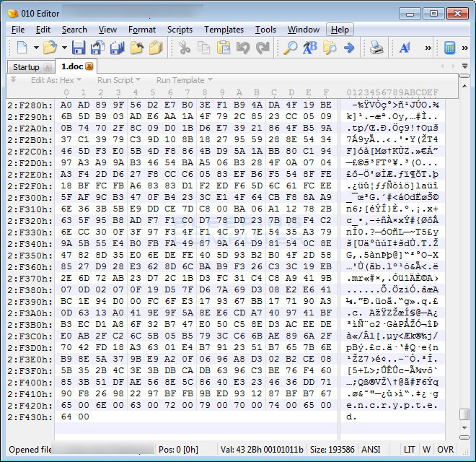Viewport: 476px width, 462px height.
Task: Click the vertical scrollbar down arrow
Action: pyautogui.click(x=464, y=427)
